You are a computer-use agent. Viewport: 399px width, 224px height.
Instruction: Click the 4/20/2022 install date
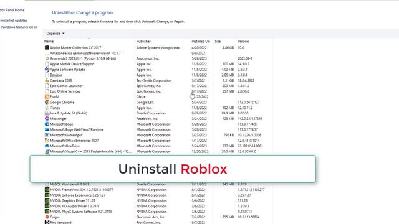click(x=199, y=47)
